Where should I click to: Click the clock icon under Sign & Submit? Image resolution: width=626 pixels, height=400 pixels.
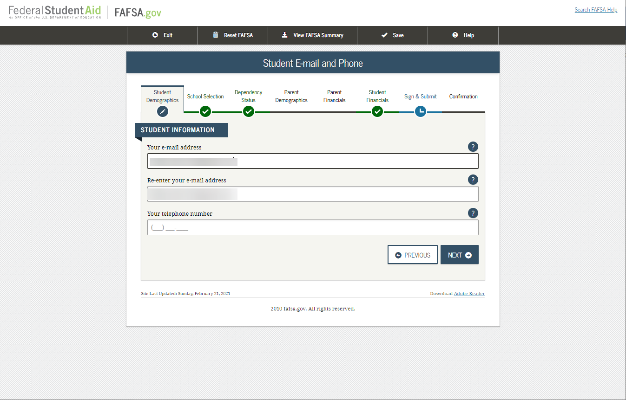pos(420,111)
